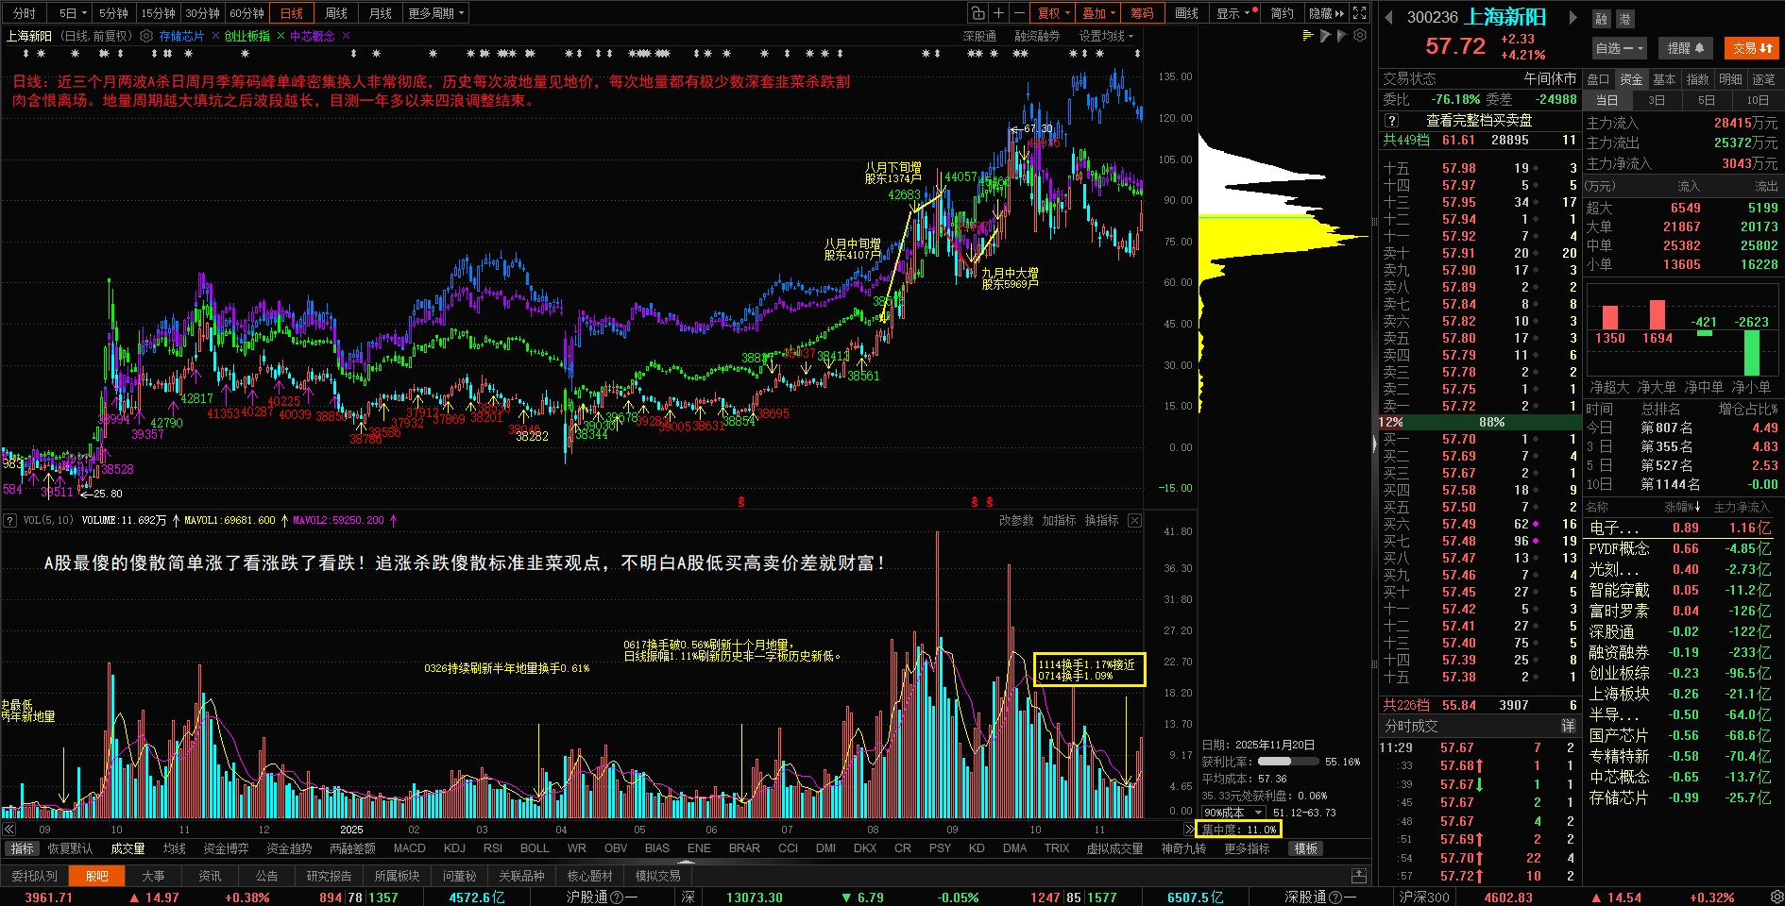Remove 创业板指 overlay with its X
Image resolution: width=1785 pixels, height=906 pixels.
[x=280, y=36]
